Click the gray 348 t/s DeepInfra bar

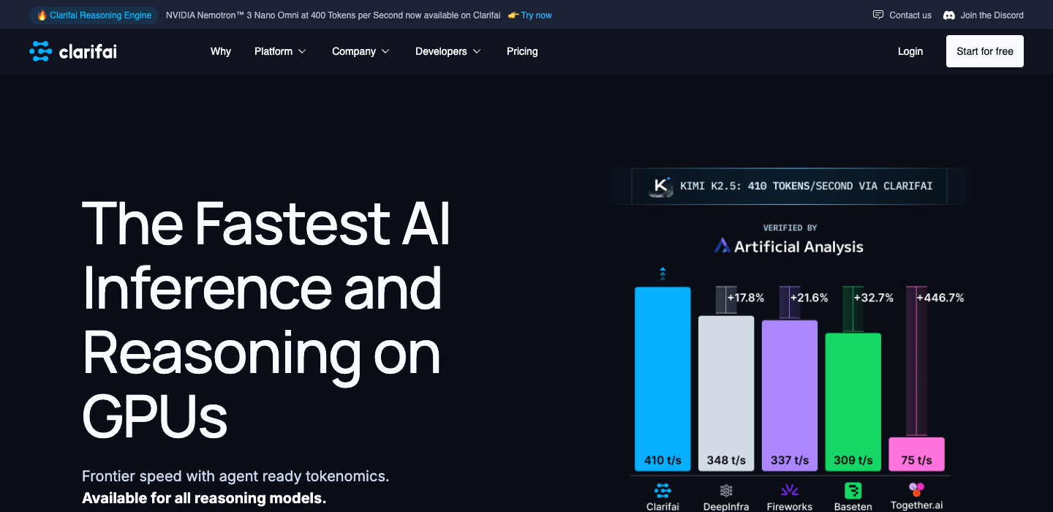coord(726,394)
